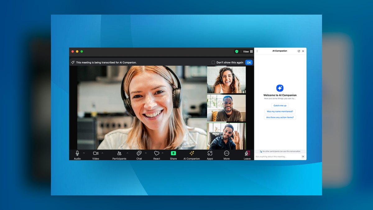
Task: Click the Leave meeting icon
Action: [x=247, y=153]
